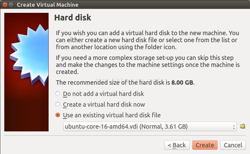The width and height of the screenshot is (250, 154).
Task: Choose "Create a virtual hard disk now" option
Action: (x=58, y=105)
